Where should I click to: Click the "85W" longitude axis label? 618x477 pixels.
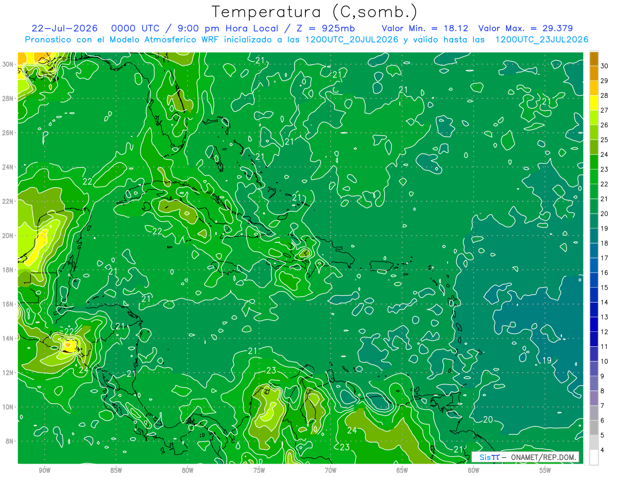pyautogui.click(x=116, y=470)
